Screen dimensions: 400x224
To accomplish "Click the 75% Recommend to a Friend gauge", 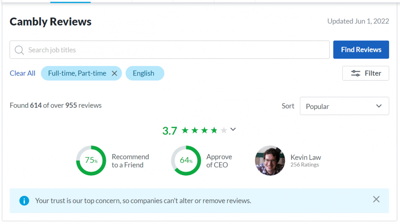I will (91, 161).
